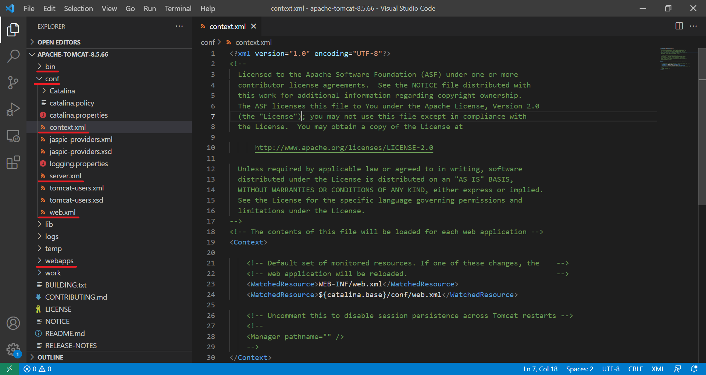Image resolution: width=706 pixels, height=375 pixels.
Task: Expand the logs folder
Action: coord(51,236)
